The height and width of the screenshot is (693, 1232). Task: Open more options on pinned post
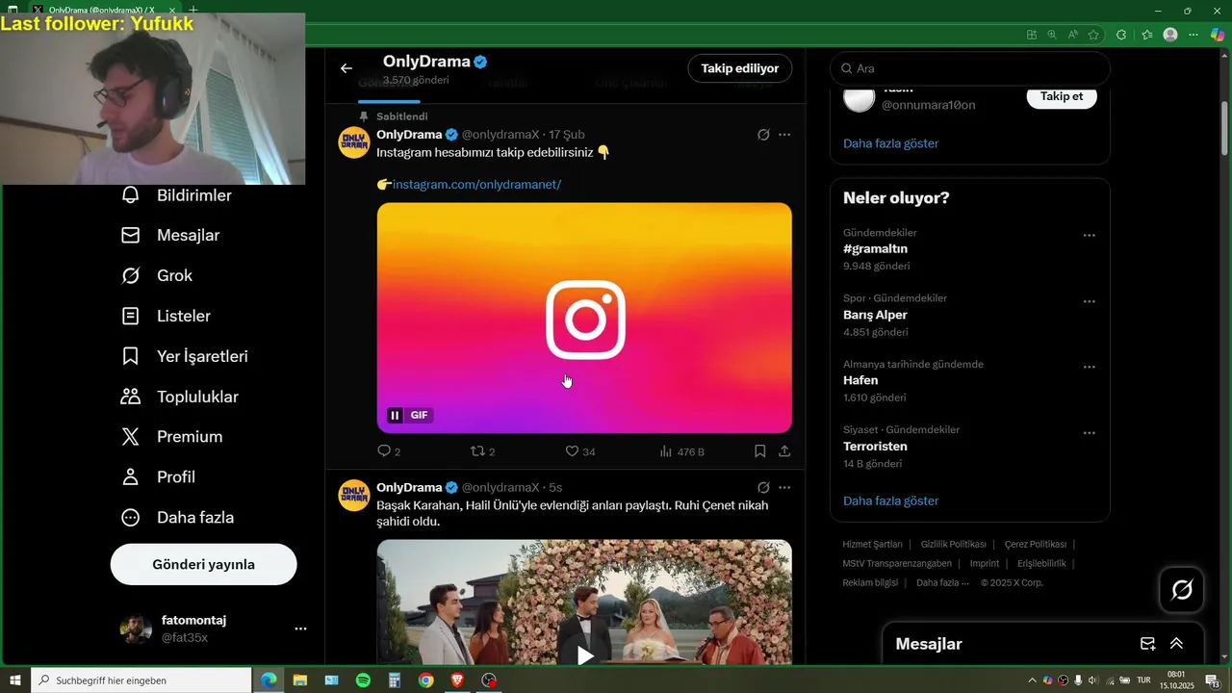coord(784,135)
